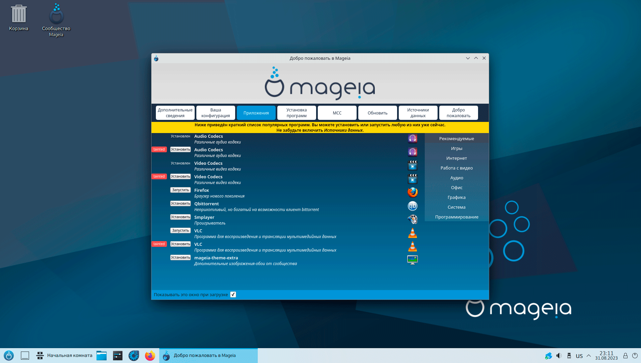Toggle the Показывать это окно при загрузке checkbox
Image resolution: width=641 pixels, height=363 pixels.
(x=233, y=294)
